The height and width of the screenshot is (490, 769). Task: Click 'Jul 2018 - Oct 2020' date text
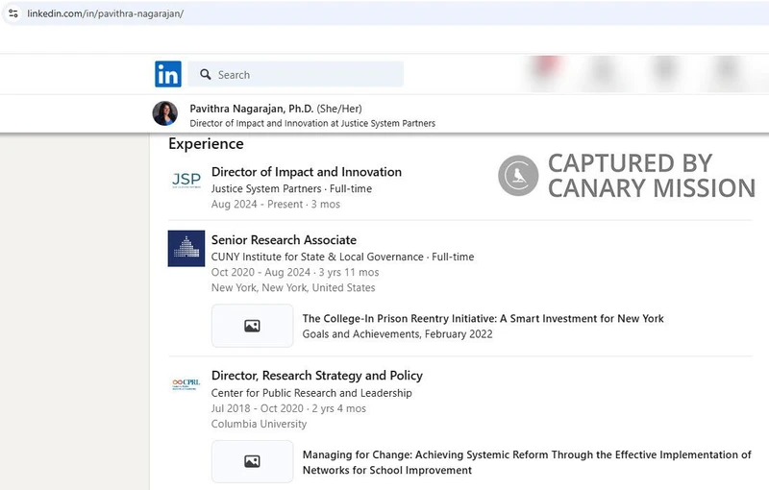(258, 408)
